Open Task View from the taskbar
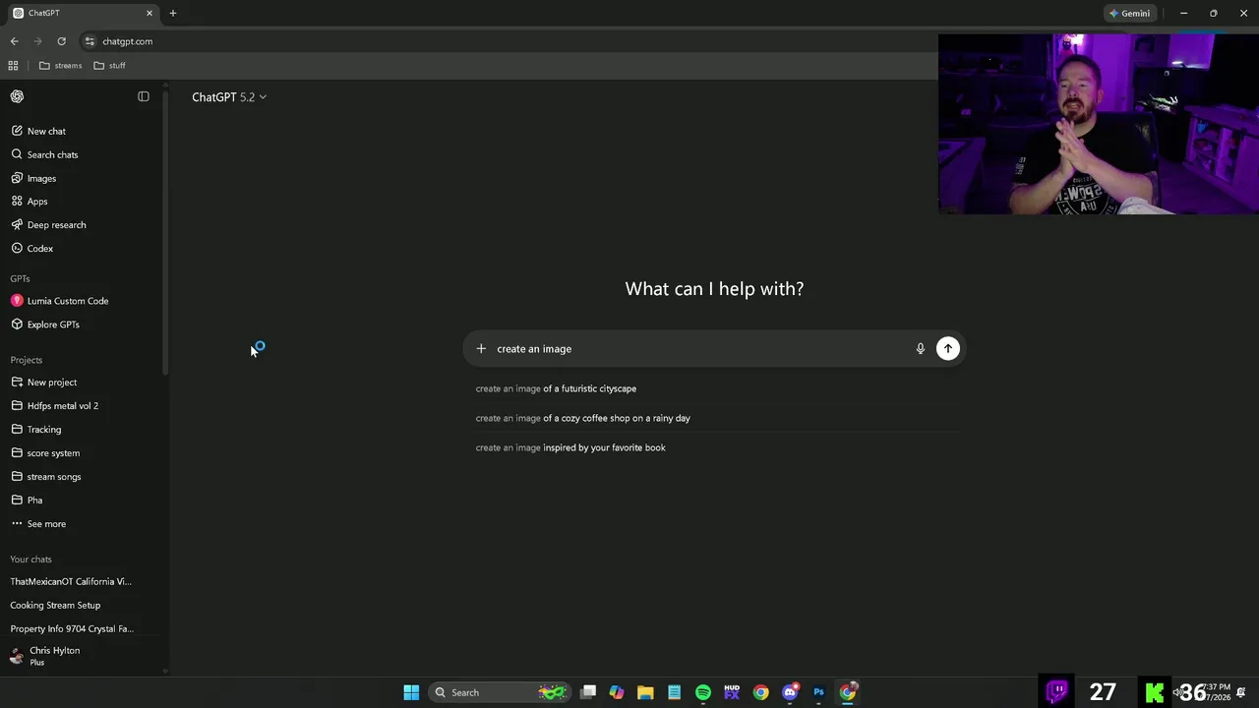 click(588, 692)
